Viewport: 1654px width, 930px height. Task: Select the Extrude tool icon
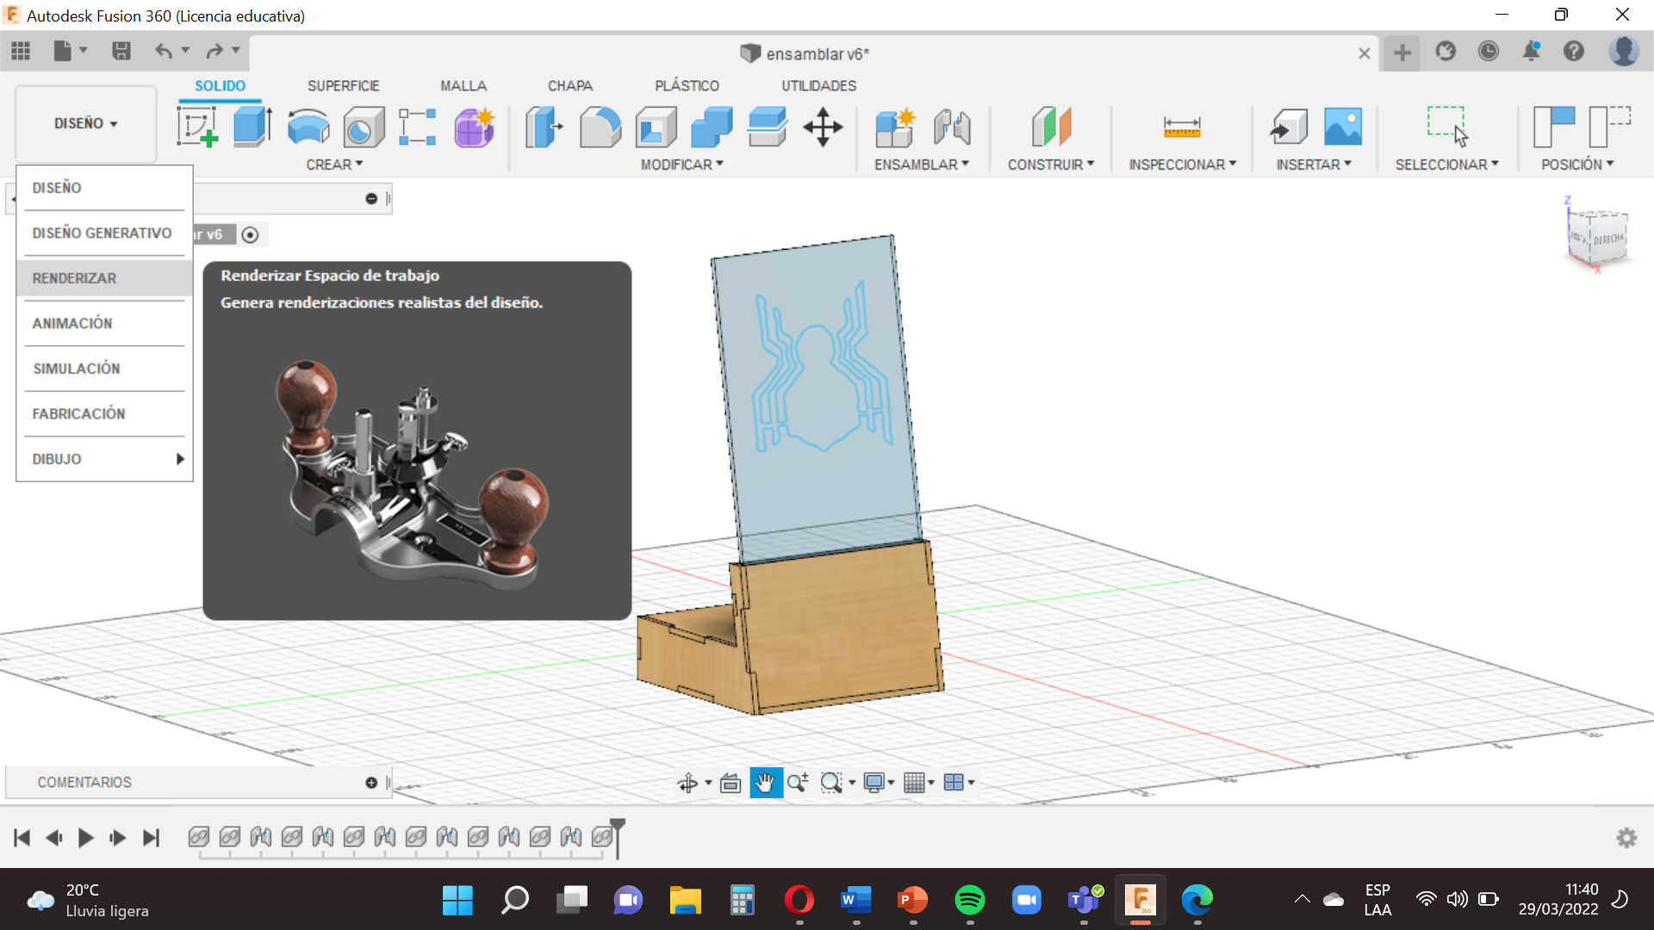click(x=252, y=127)
